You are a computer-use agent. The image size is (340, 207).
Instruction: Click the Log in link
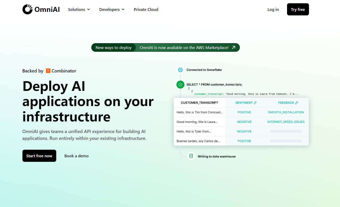273,9
